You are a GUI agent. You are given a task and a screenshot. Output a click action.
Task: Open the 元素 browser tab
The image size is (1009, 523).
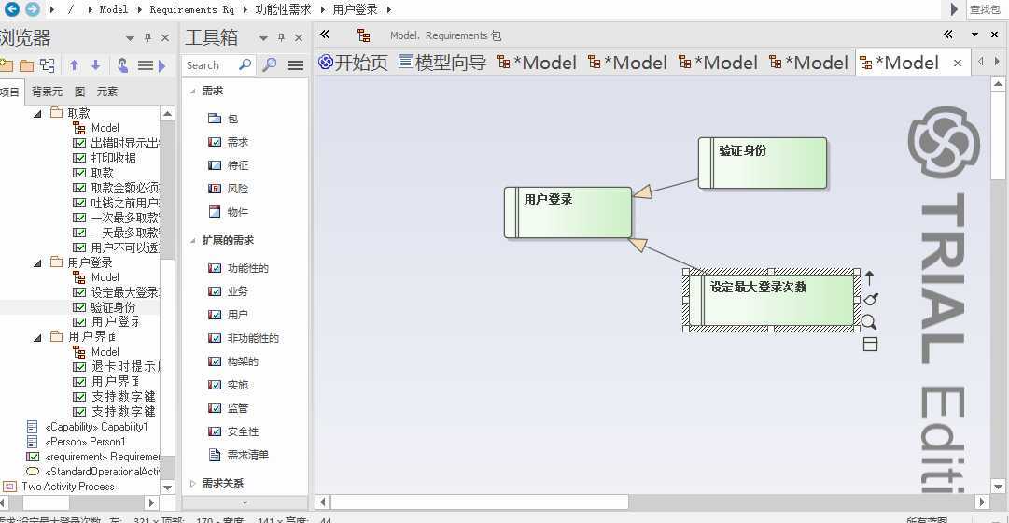click(106, 92)
